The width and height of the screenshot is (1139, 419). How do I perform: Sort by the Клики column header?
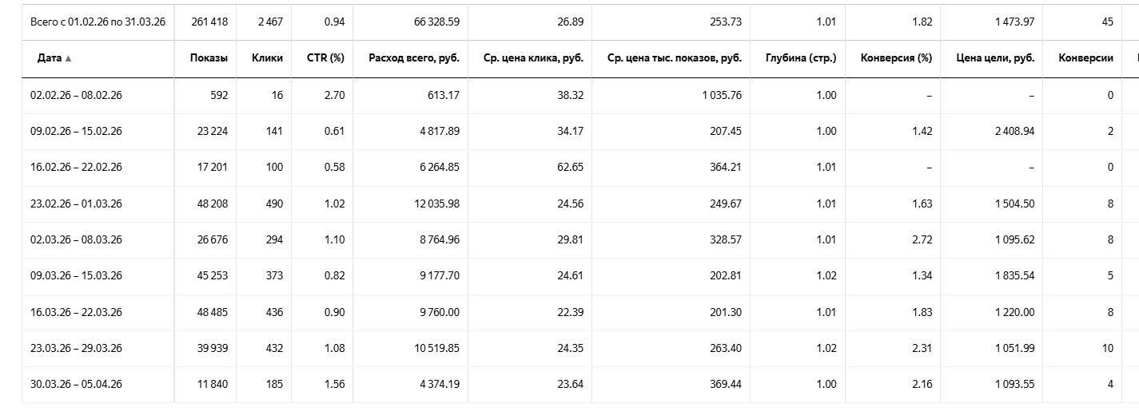pos(267,58)
